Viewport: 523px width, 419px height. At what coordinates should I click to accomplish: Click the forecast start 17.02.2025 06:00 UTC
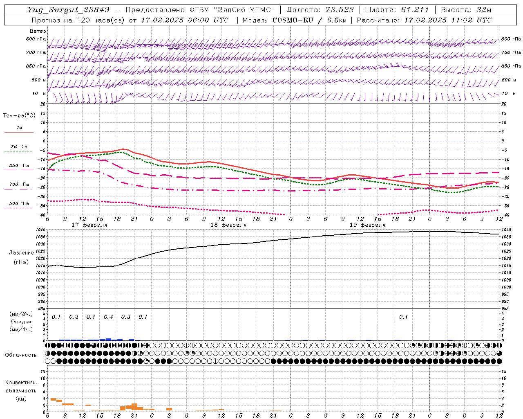pos(185,20)
